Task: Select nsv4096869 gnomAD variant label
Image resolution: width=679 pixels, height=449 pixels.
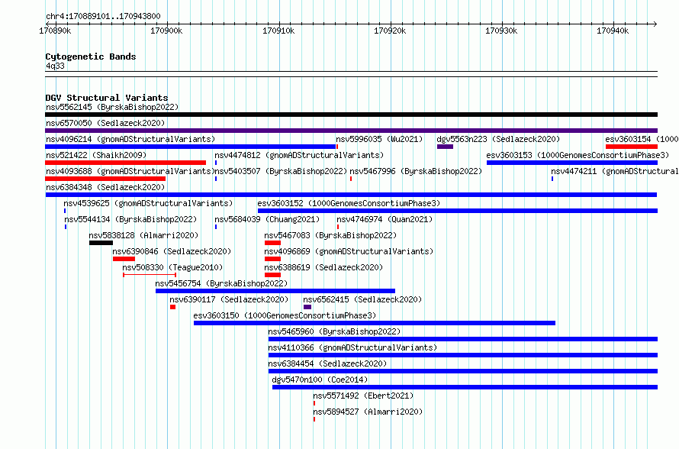Action: click(x=349, y=251)
